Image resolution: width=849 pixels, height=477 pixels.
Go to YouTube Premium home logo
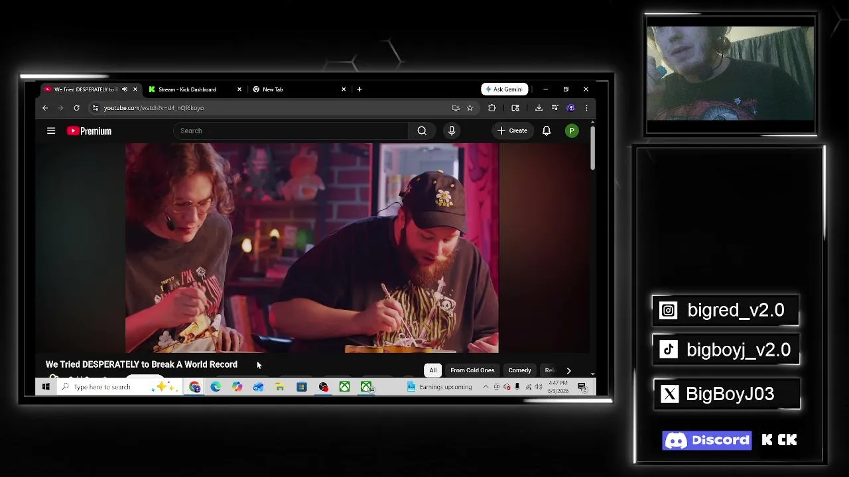click(89, 131)
